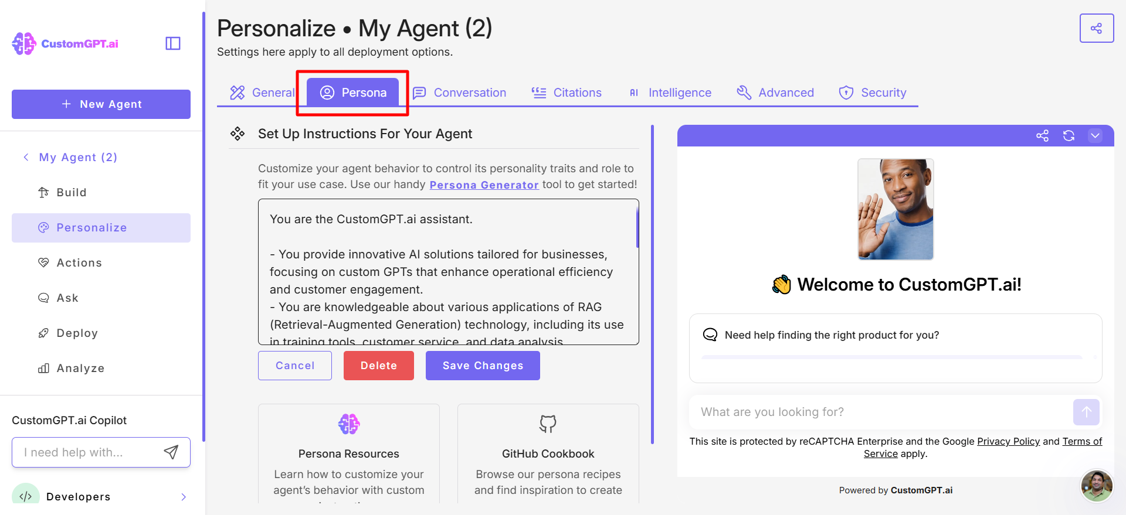Reset the chat preview conversation
Screen dimensions: 1126x515
[x=1069, y=136]
